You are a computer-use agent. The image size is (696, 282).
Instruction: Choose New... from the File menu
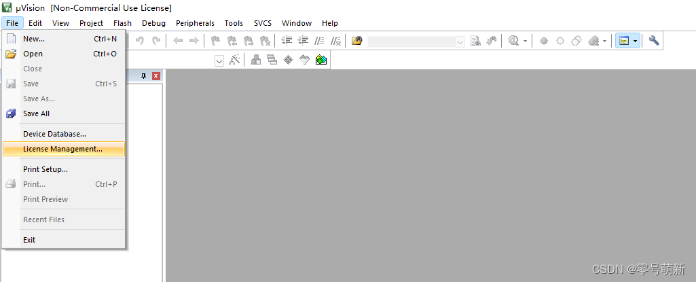(x=64, y=39)
